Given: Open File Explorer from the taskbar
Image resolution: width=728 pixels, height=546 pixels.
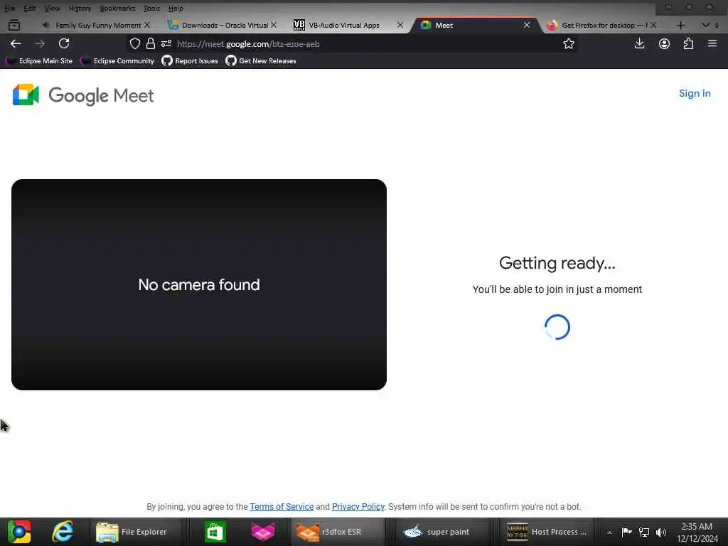Looking at the screenshot, I should (136, 532).
